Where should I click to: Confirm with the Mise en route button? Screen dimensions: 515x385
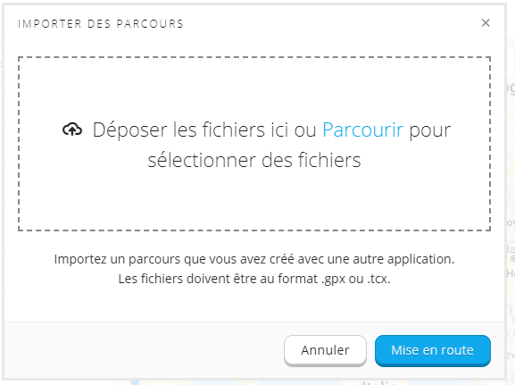[433, 350]
